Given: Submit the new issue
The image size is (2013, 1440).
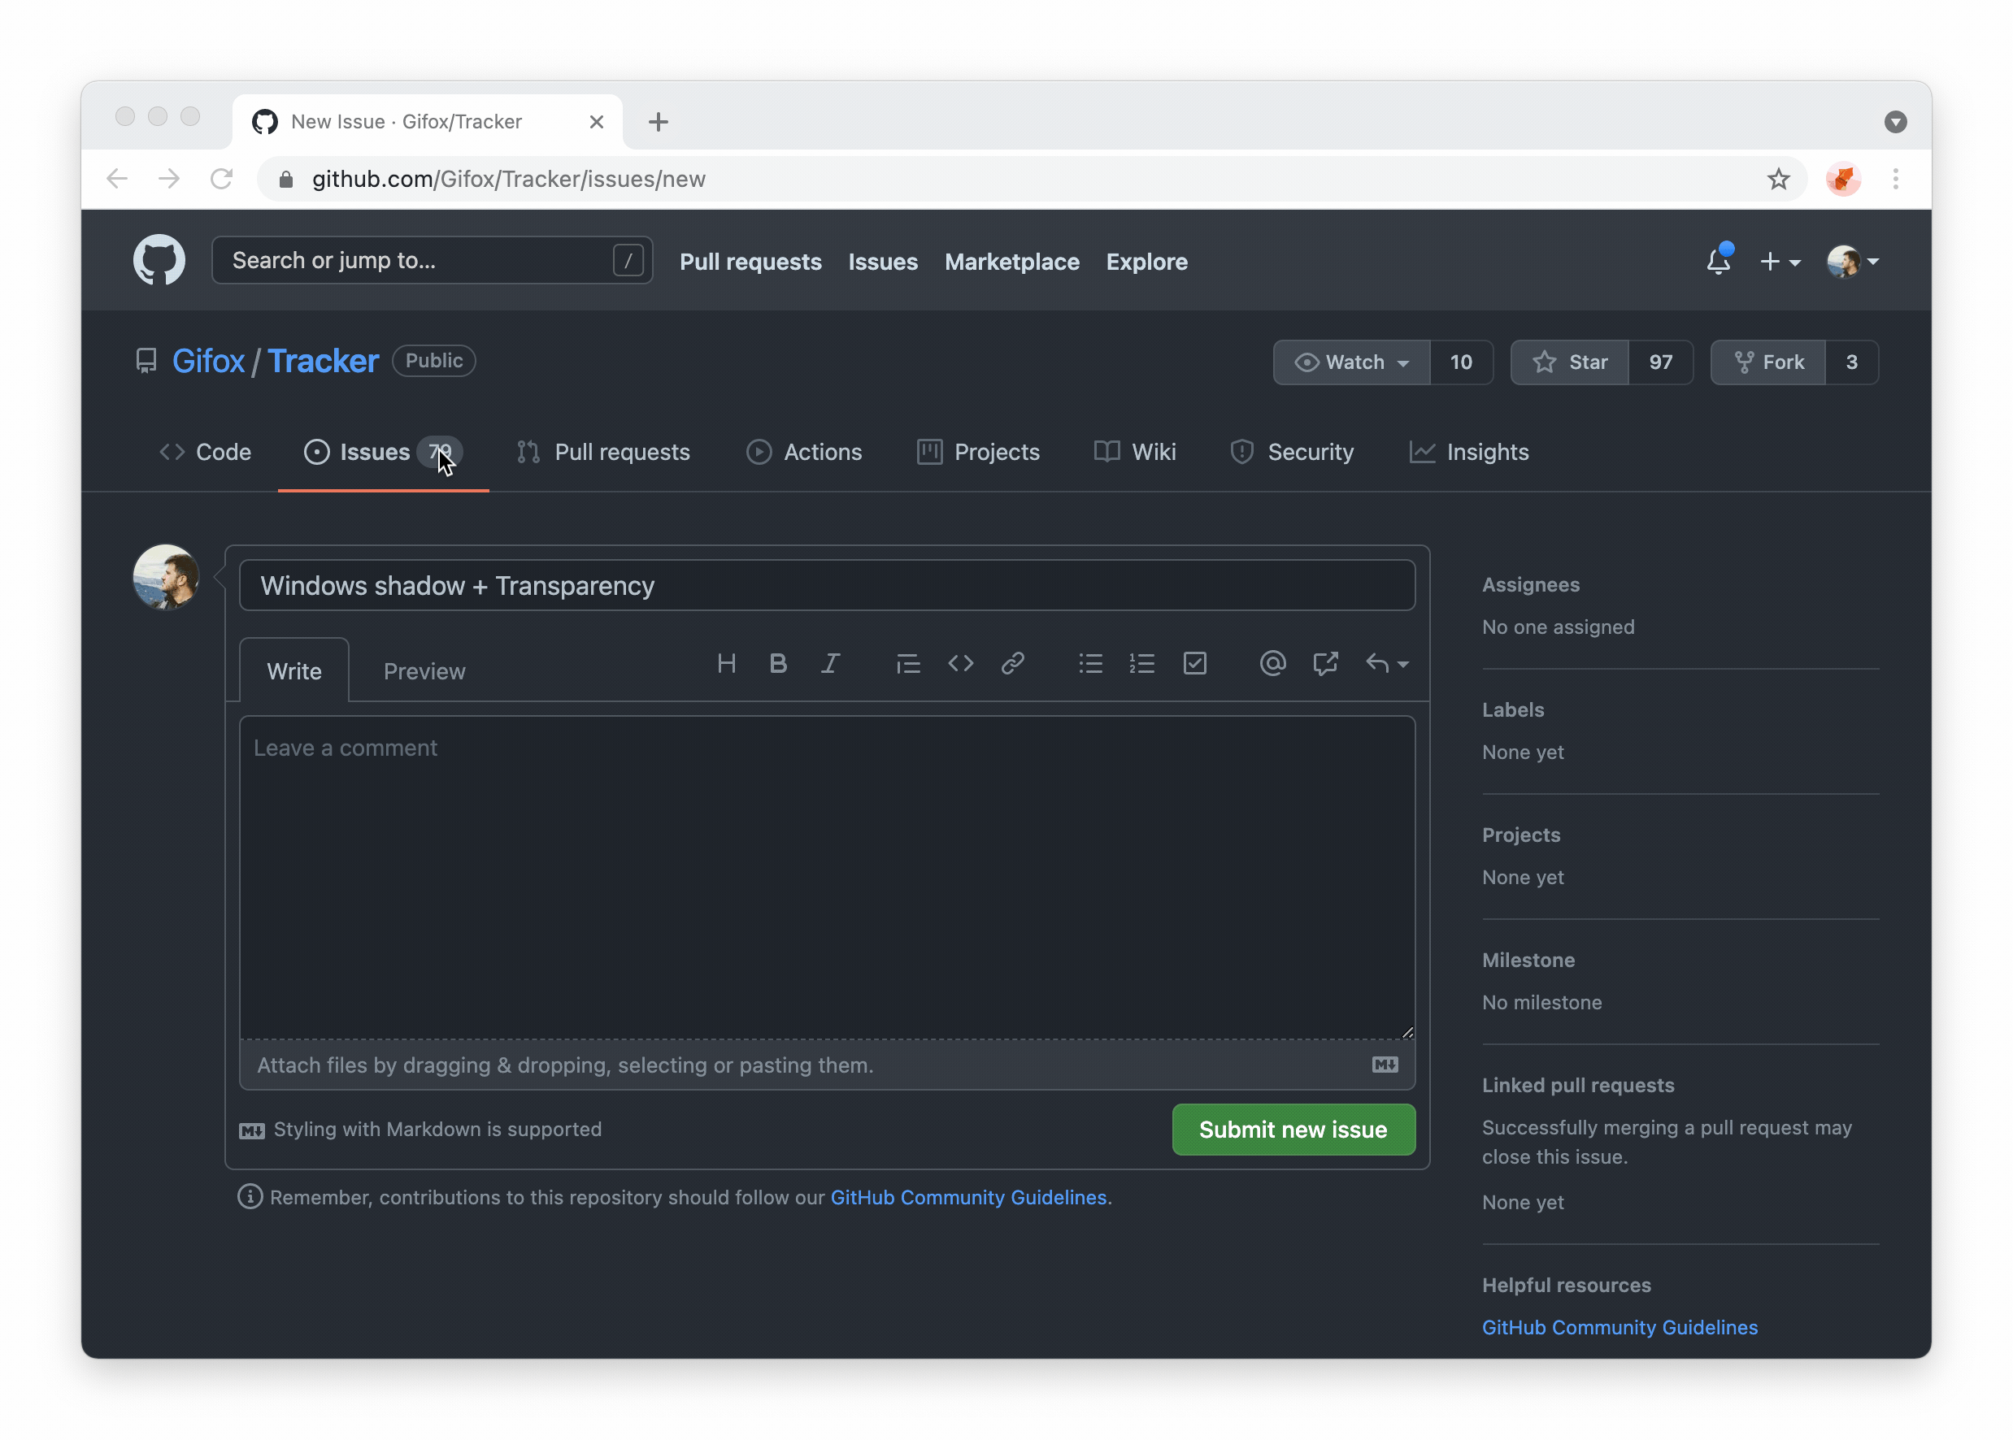Looking at the screenshot, I should [1293, 1130].
